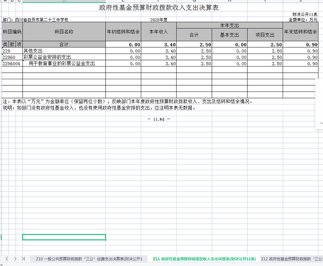Image resolution: width=323 pixels, height=266 pixels.
Task: Select the 科目名称 header cell
Action: pyautogui.click(x=64, y=31)
